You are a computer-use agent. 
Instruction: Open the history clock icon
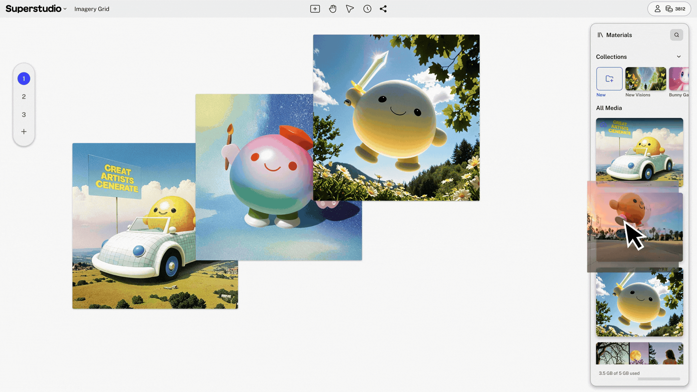click(367, 9)
